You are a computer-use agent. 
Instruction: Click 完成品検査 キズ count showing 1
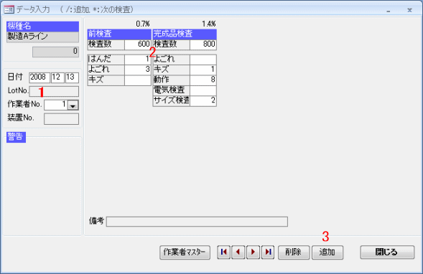203,70
